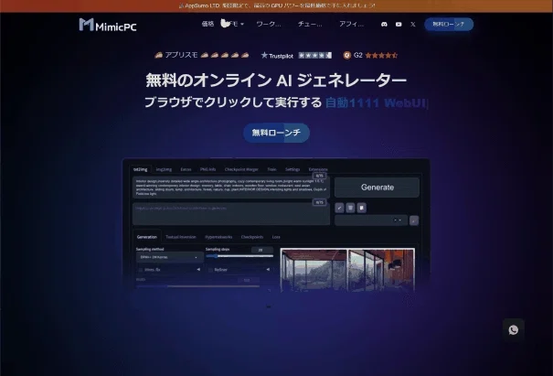Click the MimicPC logo
The height and width of the screenshot is (376, 553).
[108, 25]
